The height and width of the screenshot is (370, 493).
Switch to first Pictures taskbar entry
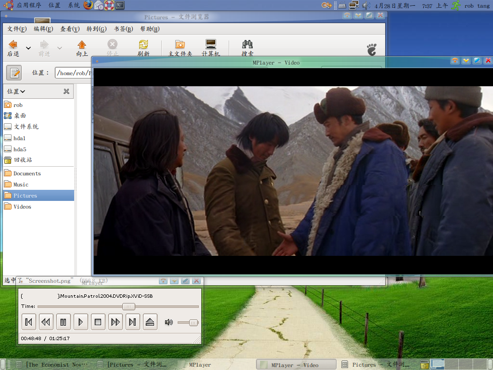[x=132, y=365]
